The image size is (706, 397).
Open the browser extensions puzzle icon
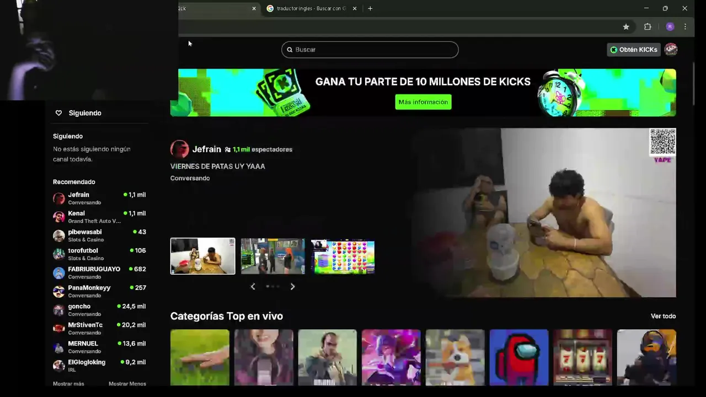[648, 26]
